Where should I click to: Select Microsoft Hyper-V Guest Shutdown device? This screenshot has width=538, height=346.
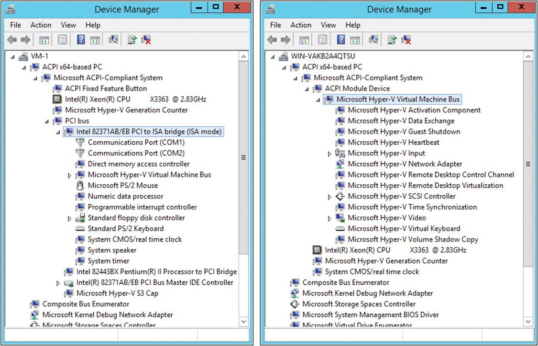click(404, 132)
